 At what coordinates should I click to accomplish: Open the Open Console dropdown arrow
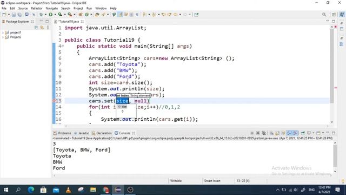point(323,133)
